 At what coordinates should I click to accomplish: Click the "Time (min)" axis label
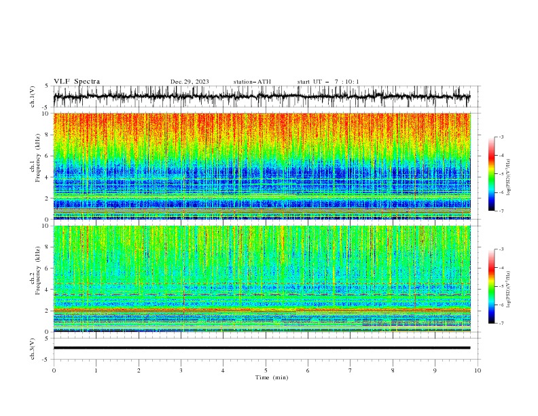click(x=272, y=377)
